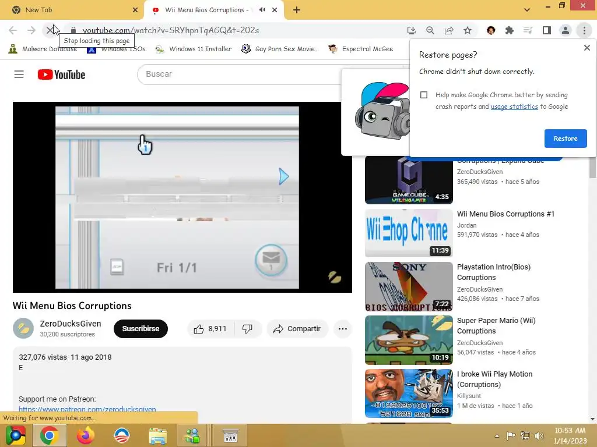Screen dimensions: 597x447
Task: Click the Action Center flag tray icon
Action: 511,435
